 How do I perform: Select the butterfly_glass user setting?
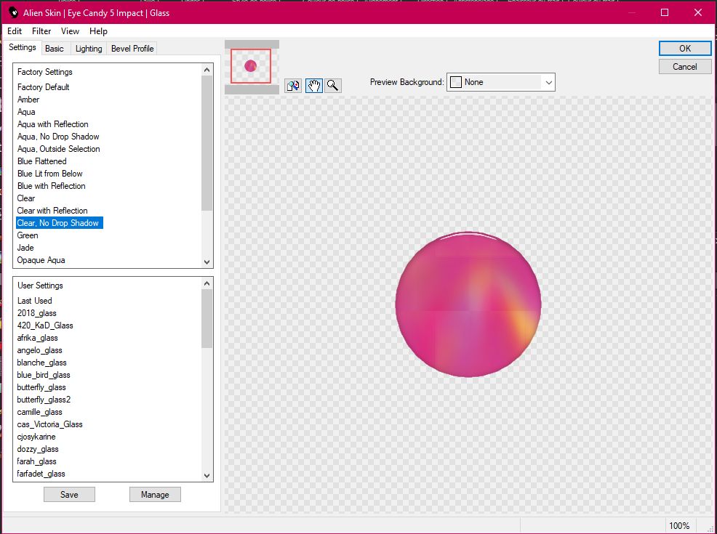coord(41,387)
